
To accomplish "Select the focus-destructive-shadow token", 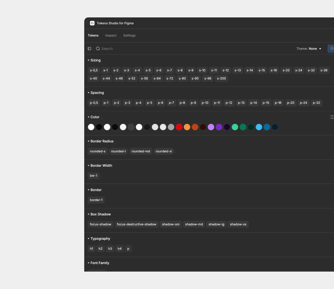I will coord(137,224).
